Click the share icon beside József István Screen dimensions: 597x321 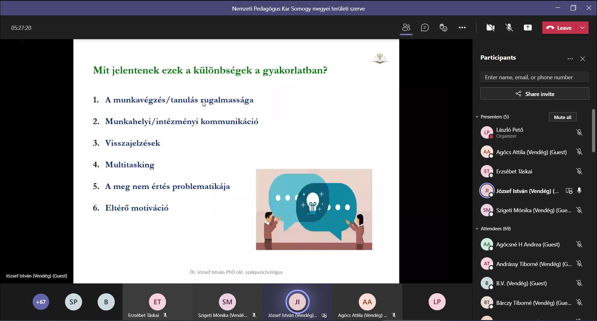pyautogui.click(x=569, y=191)
